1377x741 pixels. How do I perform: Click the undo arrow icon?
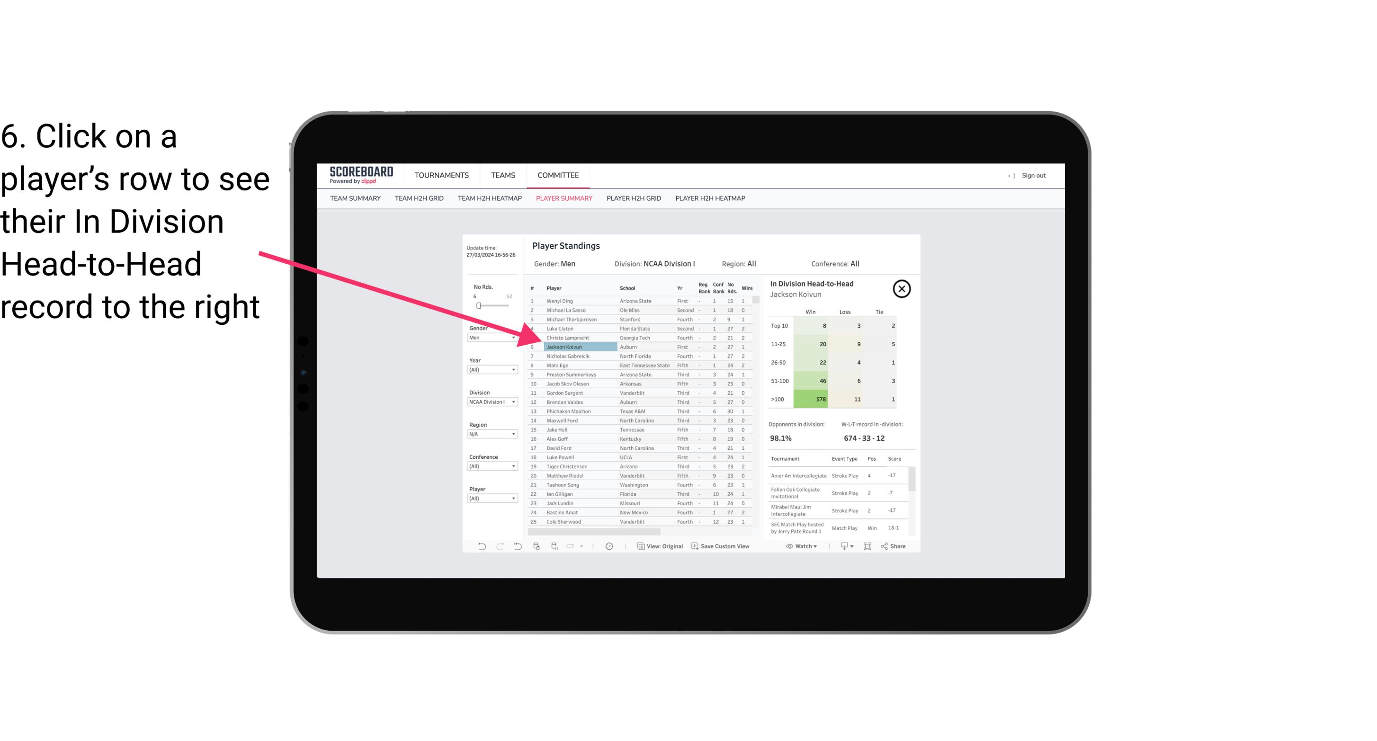(x=481, y=547)
